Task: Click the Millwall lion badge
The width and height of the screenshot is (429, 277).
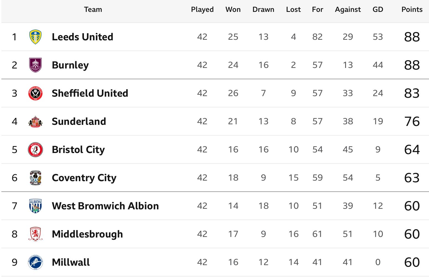Action: point(35,262)
